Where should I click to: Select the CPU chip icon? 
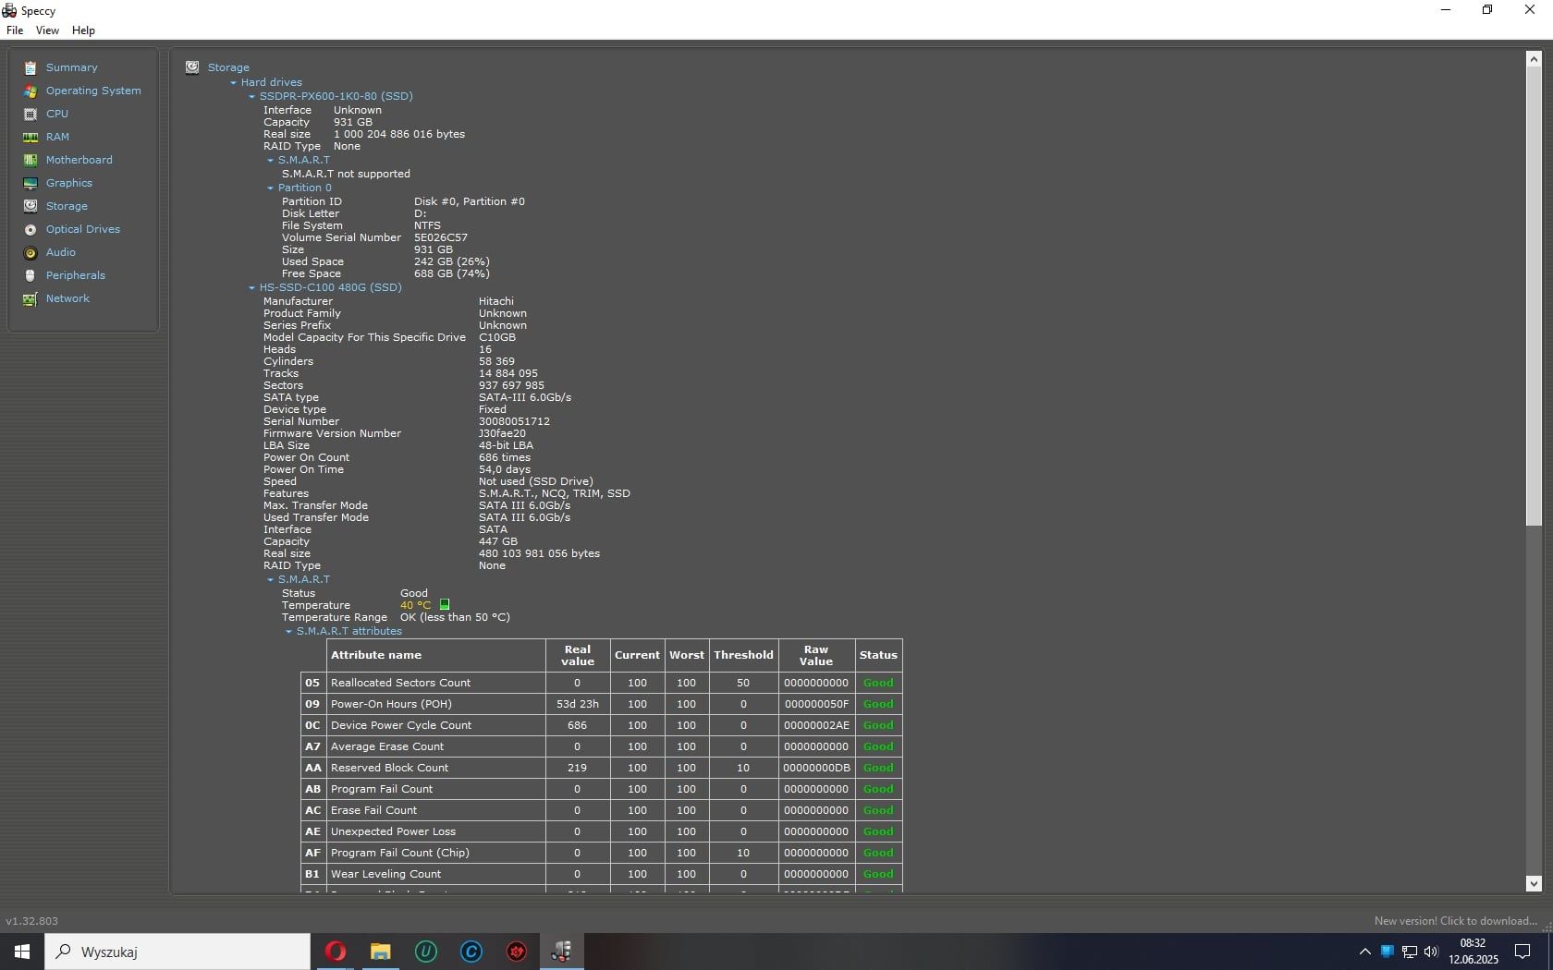31,114
